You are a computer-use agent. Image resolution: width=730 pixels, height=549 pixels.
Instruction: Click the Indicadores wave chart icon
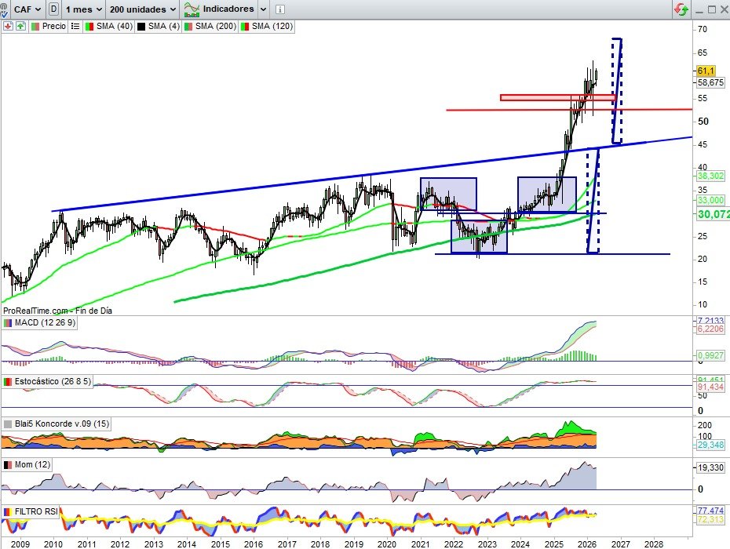pos(192,9)
